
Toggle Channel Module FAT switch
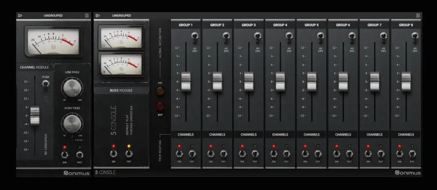click(x=80, y=154)
